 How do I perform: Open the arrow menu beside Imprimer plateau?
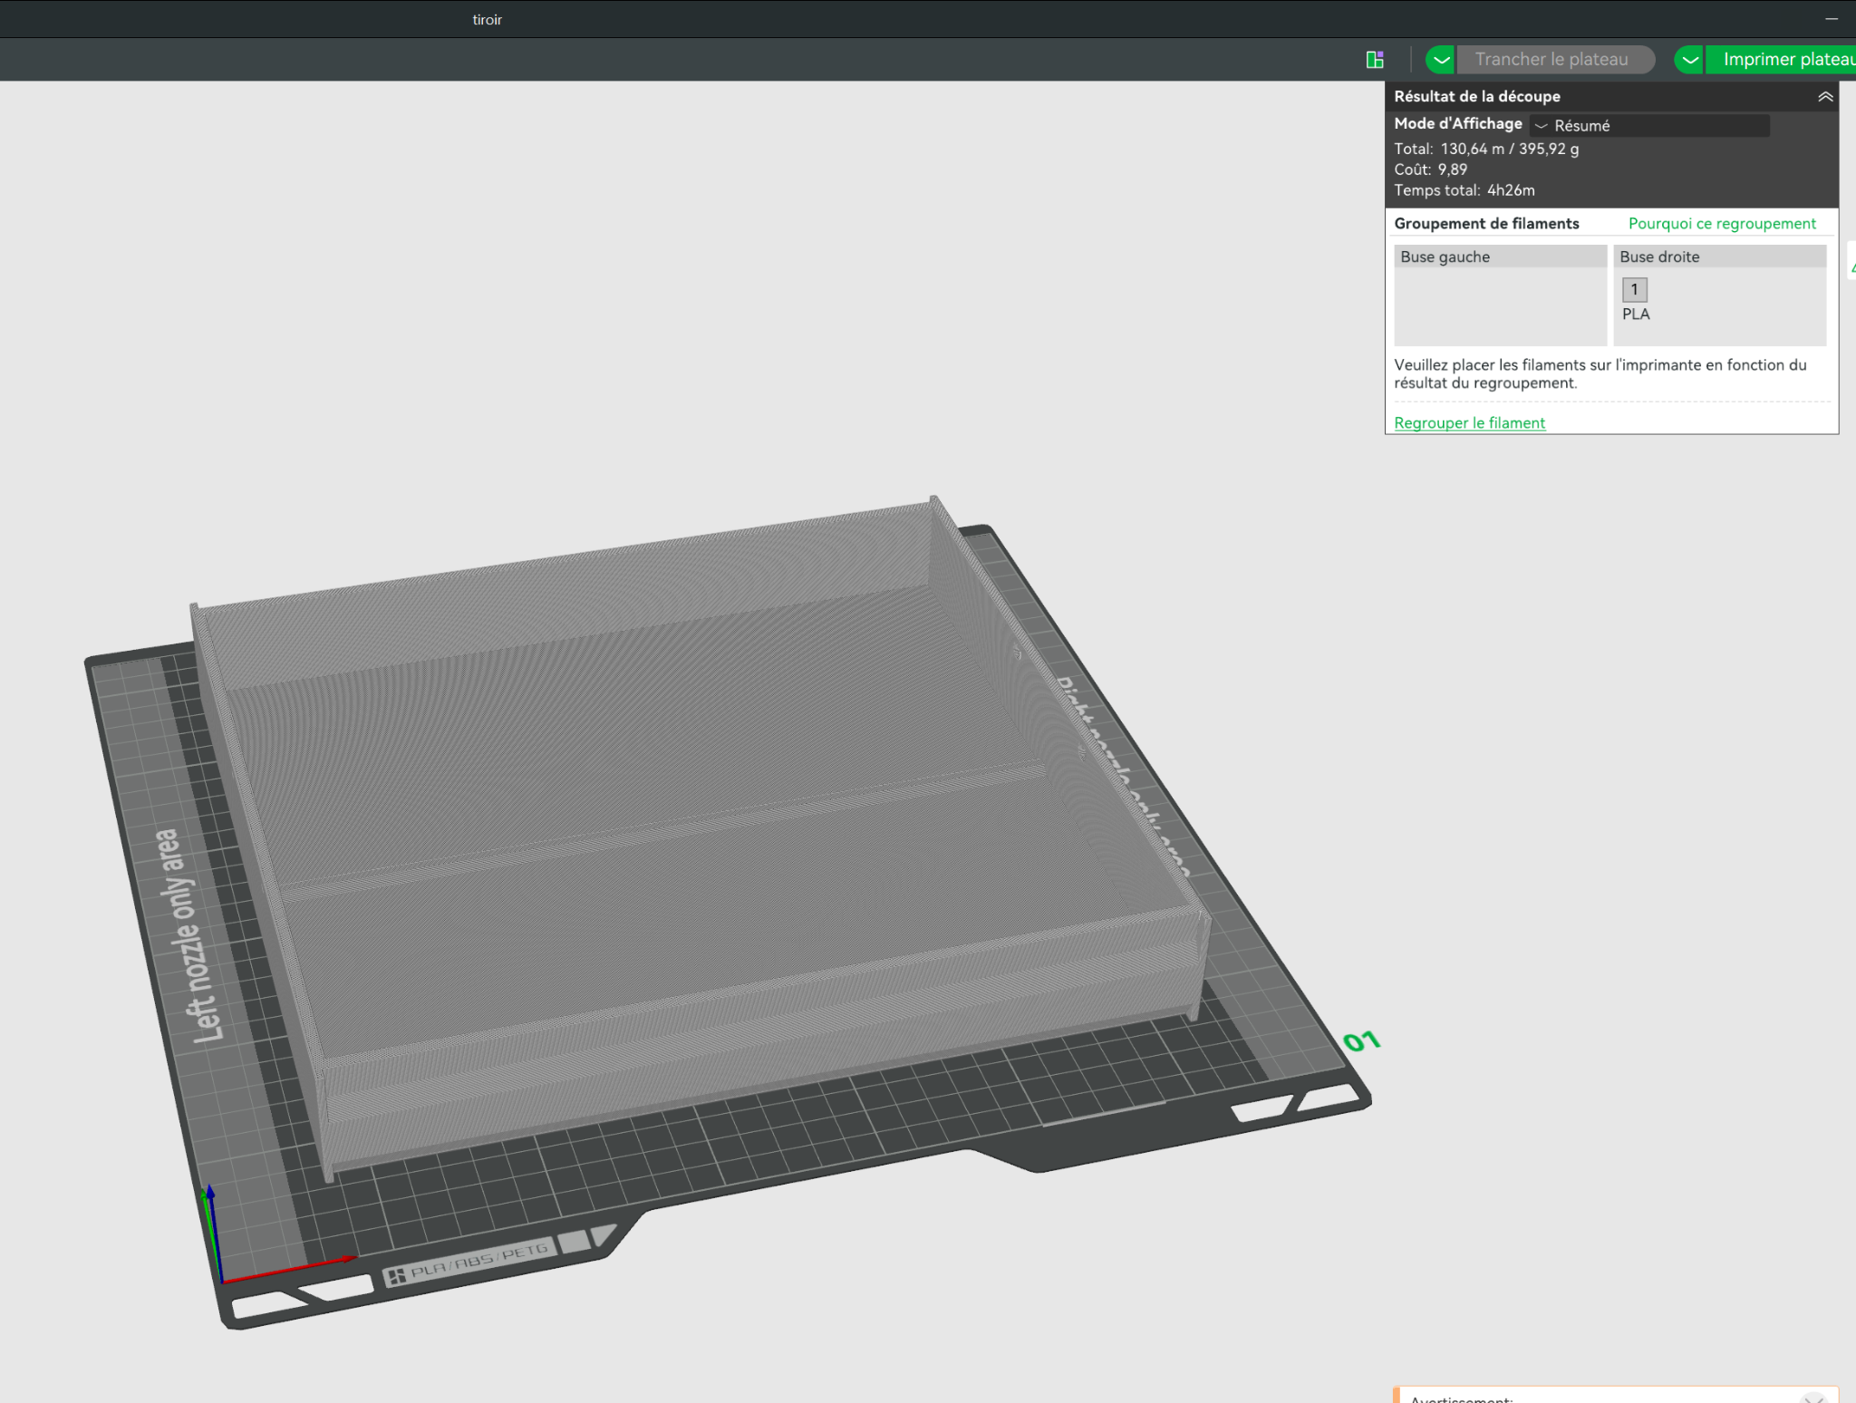pos(1689,60)
